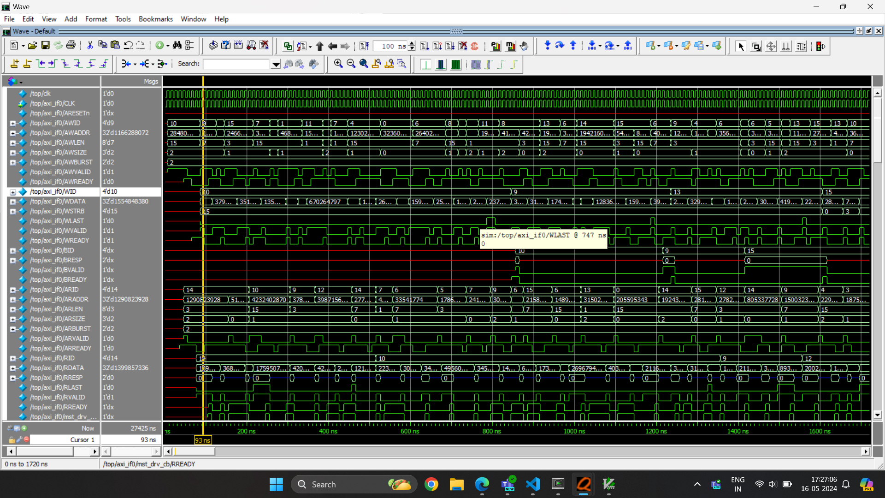
Task: Open the Format menu
Action: pos(96,19)
